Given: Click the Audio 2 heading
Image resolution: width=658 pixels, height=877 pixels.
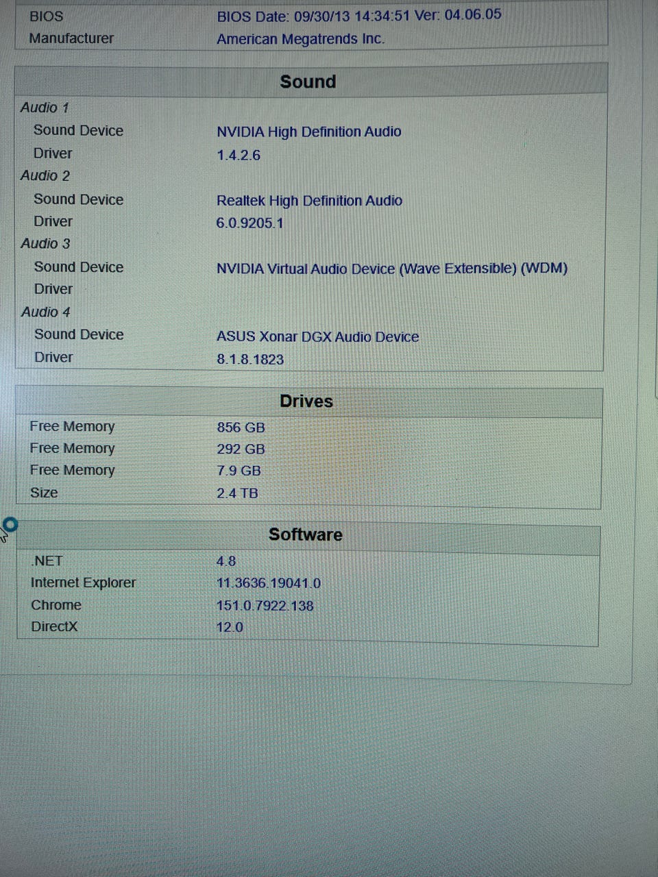Looking at the screenshot, I should pyautogui.click(x=45, y=175).
